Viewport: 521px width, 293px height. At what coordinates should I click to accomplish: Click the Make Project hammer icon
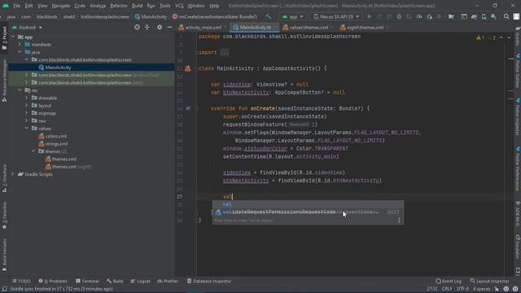pos(268,16)
